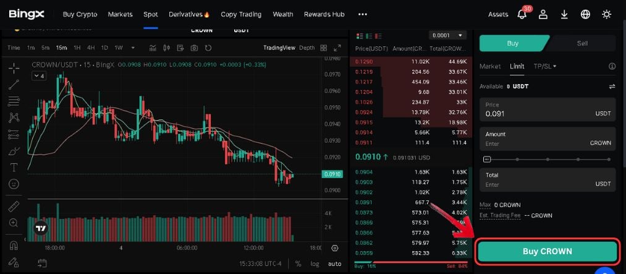Screen dimensions: 626x274
Task: Click the Total input field
Action: pos(548,180)
